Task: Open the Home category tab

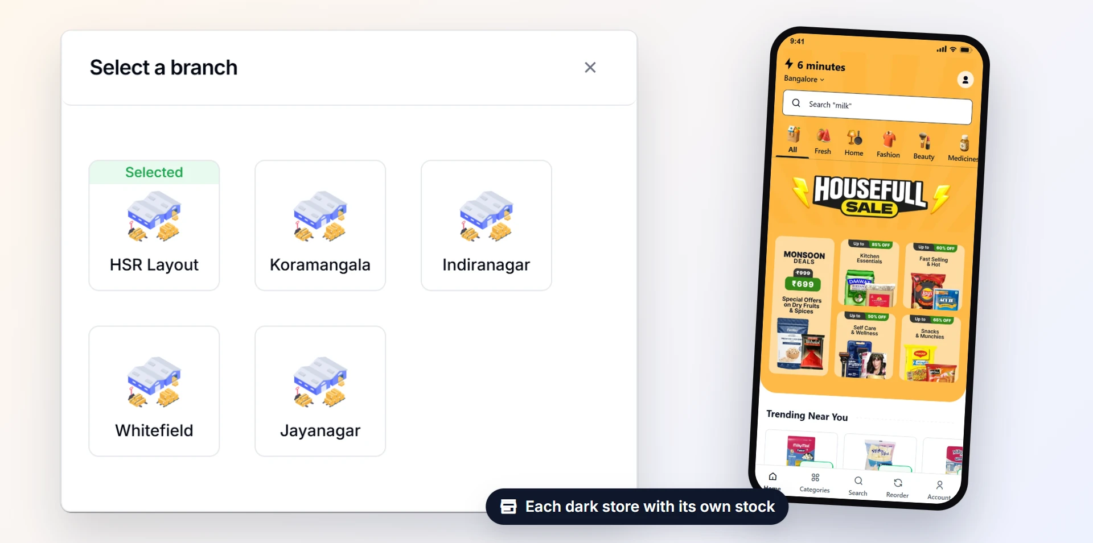Action: [854, 143]
